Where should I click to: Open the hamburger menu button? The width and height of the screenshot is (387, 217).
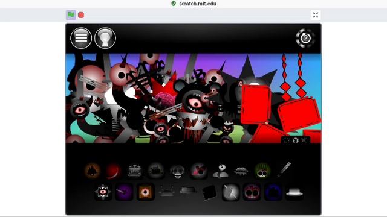pos(81,38)
